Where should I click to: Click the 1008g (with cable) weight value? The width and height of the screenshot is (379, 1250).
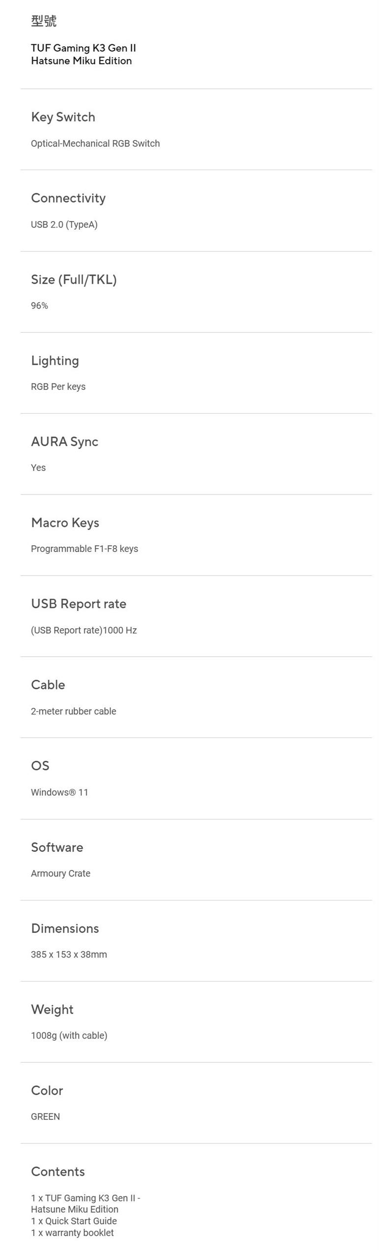(x=69, y=1036)
